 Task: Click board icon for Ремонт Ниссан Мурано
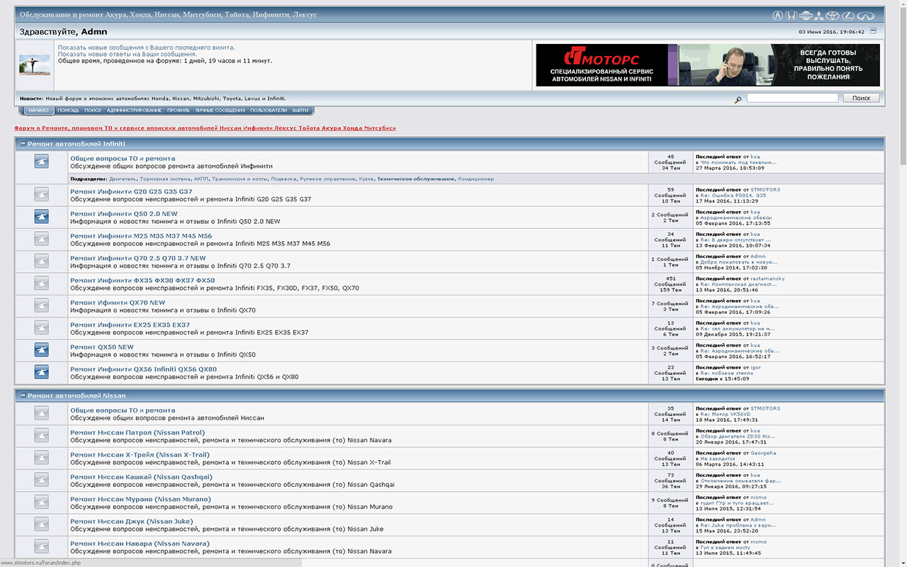[42, 503]
